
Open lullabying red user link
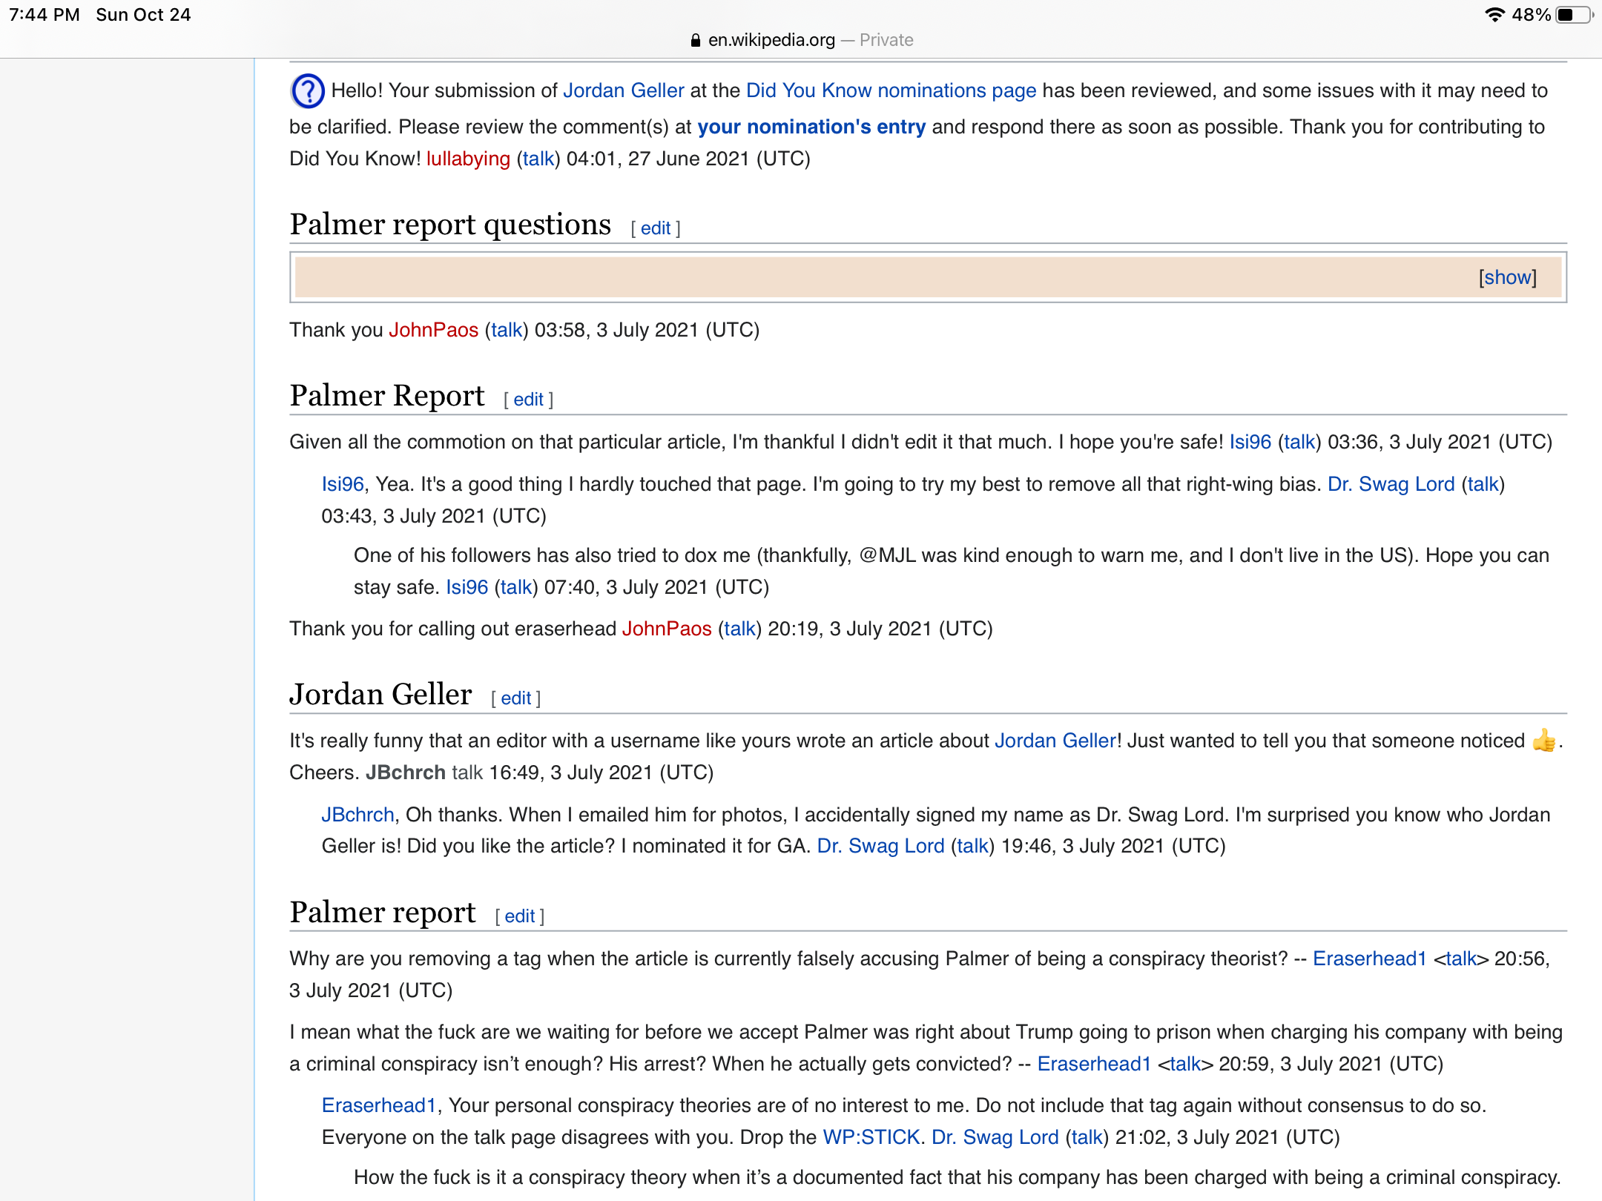pos(468,159)
